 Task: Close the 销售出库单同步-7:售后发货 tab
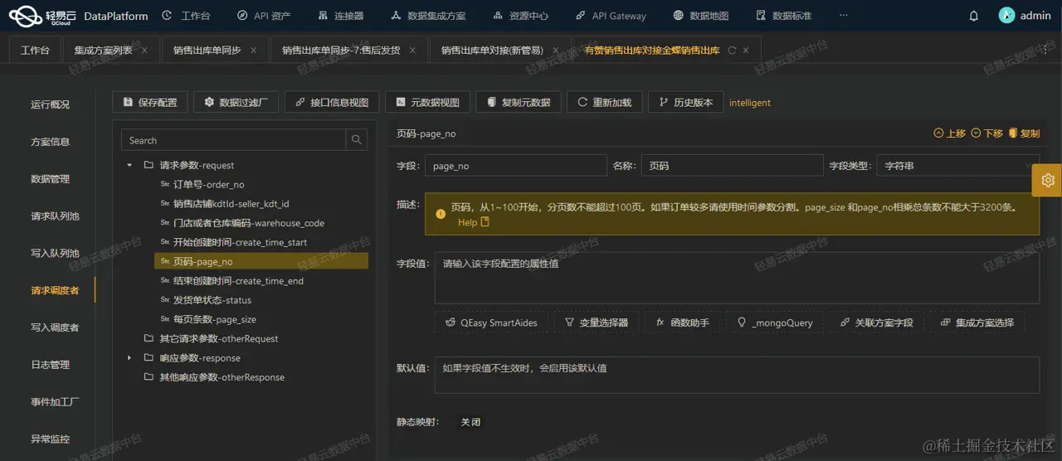412,51
